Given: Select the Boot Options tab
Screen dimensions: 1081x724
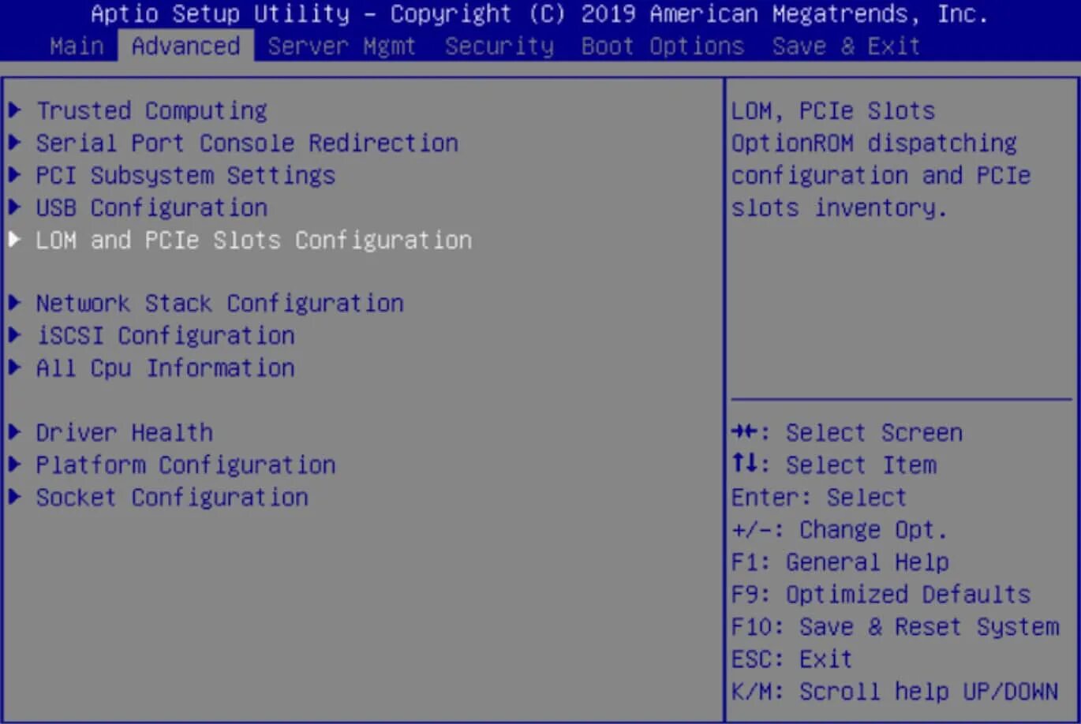Looking at the screenshot, I should (x=663, y=46).
